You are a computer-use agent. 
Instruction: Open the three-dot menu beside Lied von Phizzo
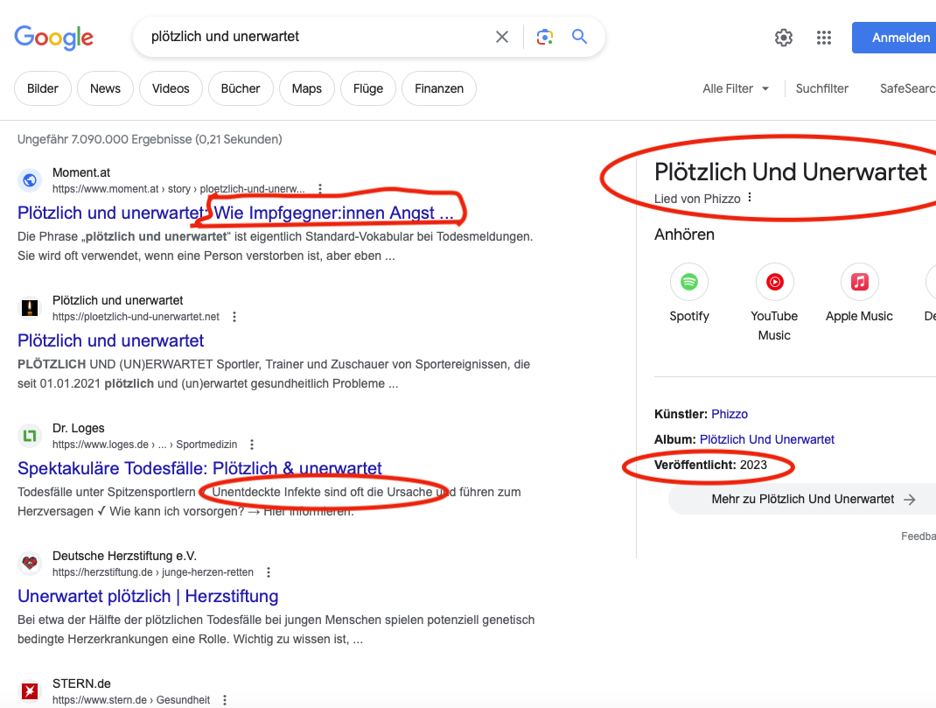point(750,198)
